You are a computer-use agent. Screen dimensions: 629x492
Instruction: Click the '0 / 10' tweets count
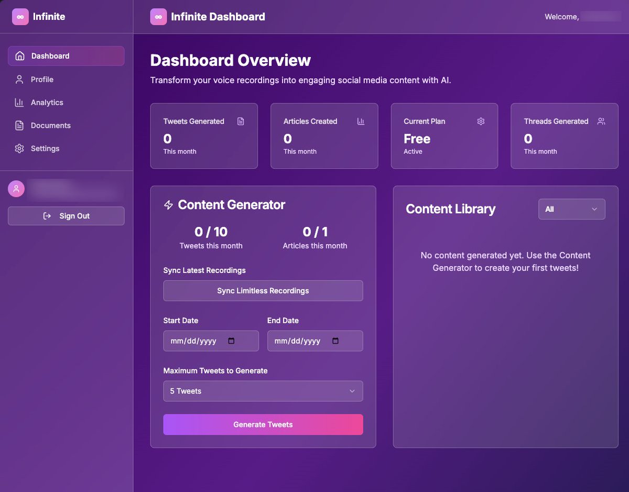211,232
